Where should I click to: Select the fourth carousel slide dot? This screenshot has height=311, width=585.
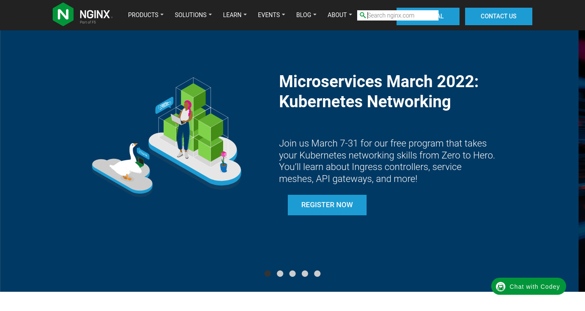pyautogui.click(x=305, y=273)
